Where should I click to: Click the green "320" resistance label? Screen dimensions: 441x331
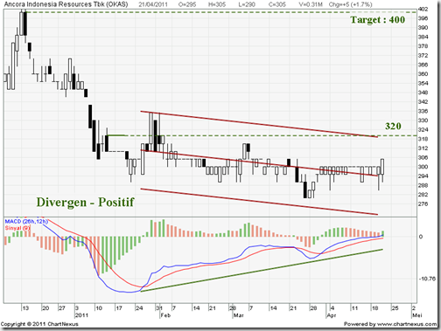point(393,126)
